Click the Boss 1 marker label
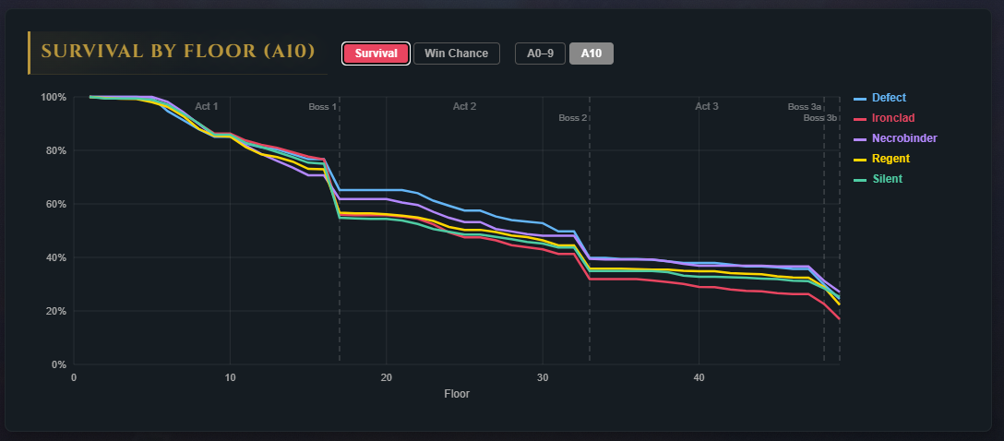This screenshot has width=1004, height=441. [x=322, y=107]
